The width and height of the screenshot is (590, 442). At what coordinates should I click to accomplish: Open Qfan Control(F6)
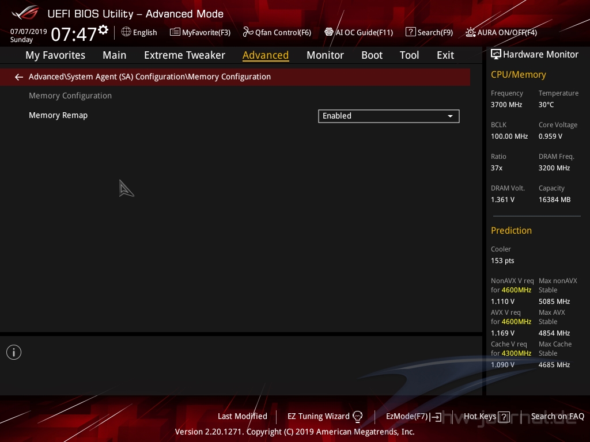click(277, 32)
